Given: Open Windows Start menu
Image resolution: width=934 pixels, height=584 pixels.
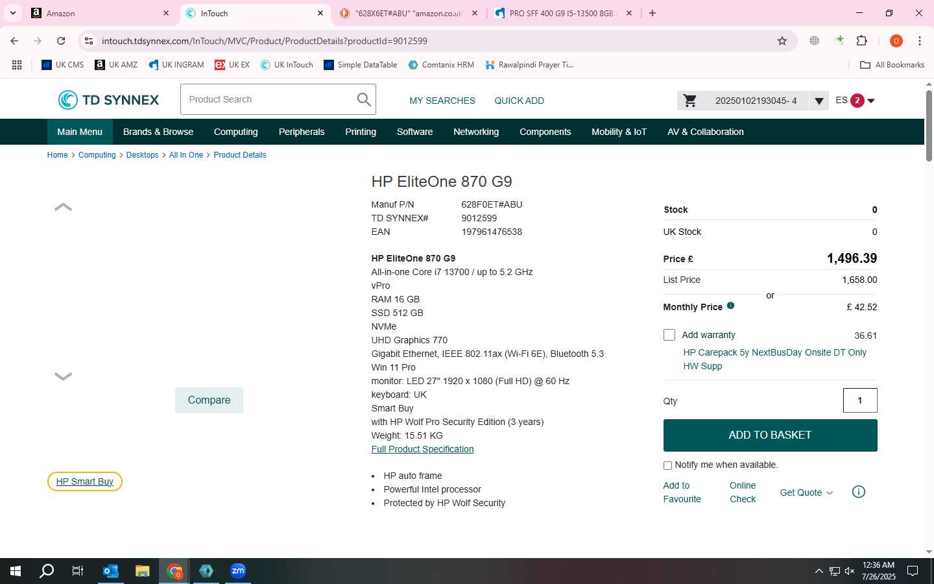Looking at the screenshot, I should point(16,571).
